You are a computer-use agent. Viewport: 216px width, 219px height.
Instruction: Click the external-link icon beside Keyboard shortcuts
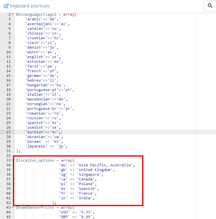pos(6,6)
